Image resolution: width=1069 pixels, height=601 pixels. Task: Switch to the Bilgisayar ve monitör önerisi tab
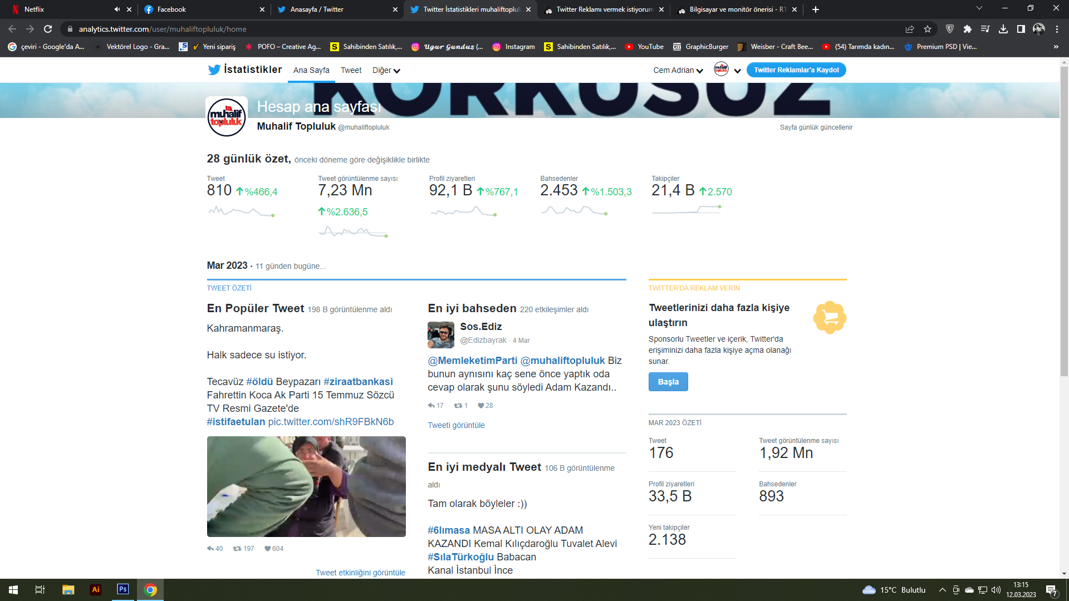(737, 9)
